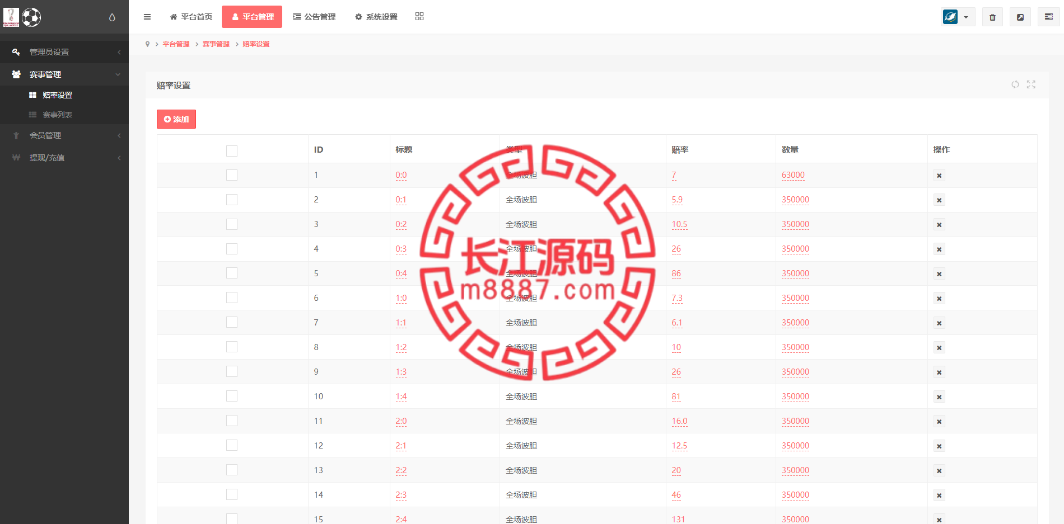The height and width of the screenshot is (524, 1064).
Task: Open the grid apps icon in top navigation
Action: click(x=419, y=17)
